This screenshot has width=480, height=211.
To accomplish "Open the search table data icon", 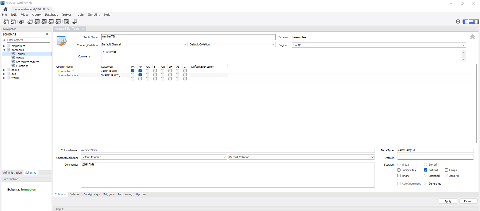I will pos(66,22).
